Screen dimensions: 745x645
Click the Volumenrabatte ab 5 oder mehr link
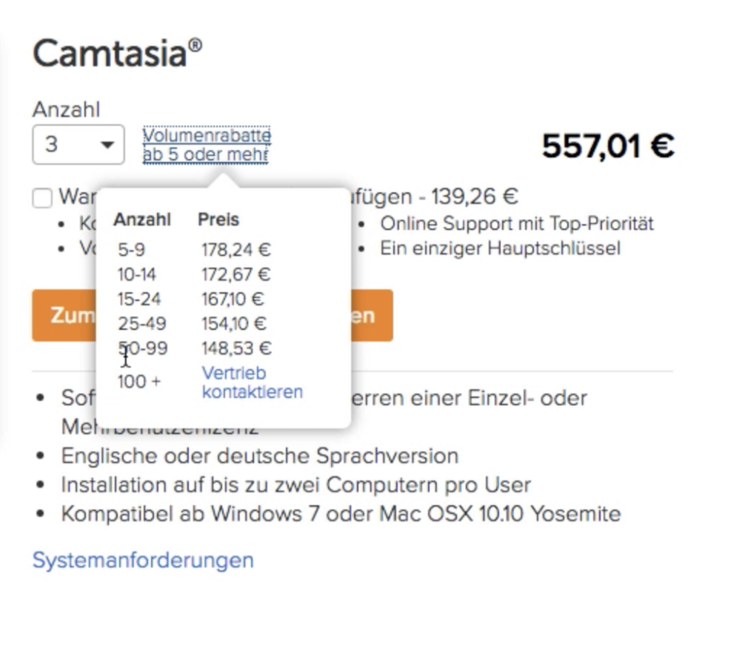click(206, 146)
